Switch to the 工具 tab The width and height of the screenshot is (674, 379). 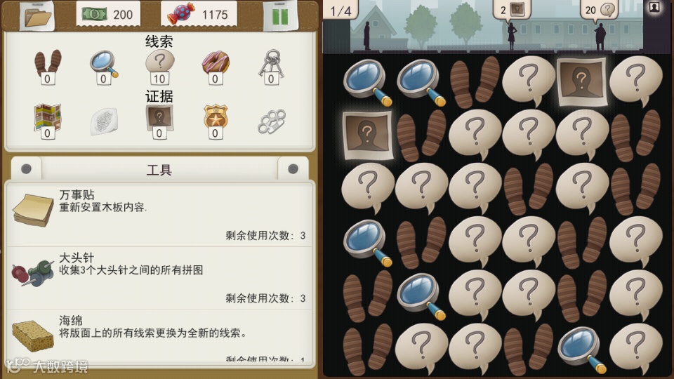click(x=159, y=170)
